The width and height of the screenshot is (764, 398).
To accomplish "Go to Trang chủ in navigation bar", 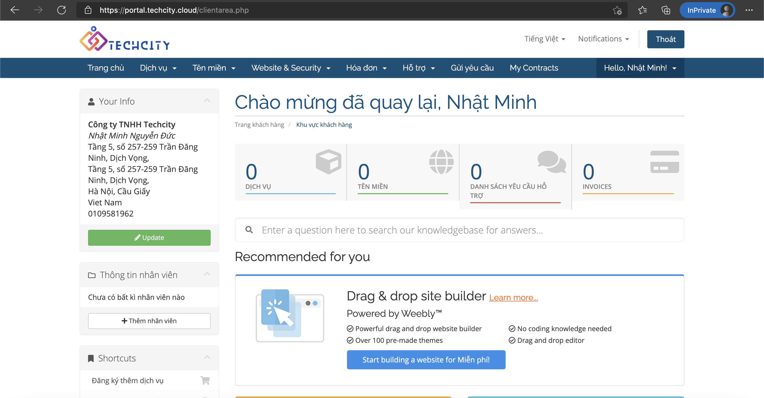I will coord(106,68).
